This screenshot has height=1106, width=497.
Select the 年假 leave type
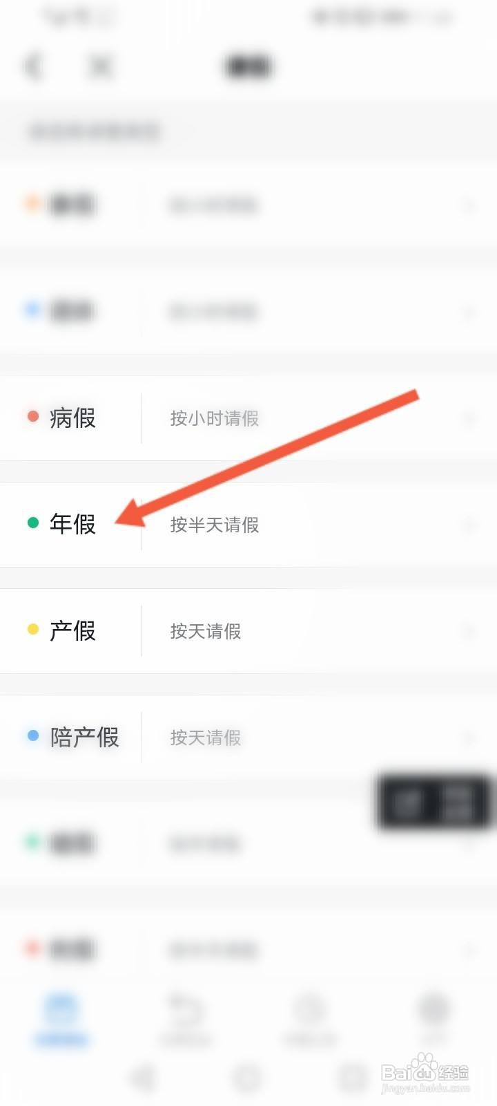click(x=72, y=524)
